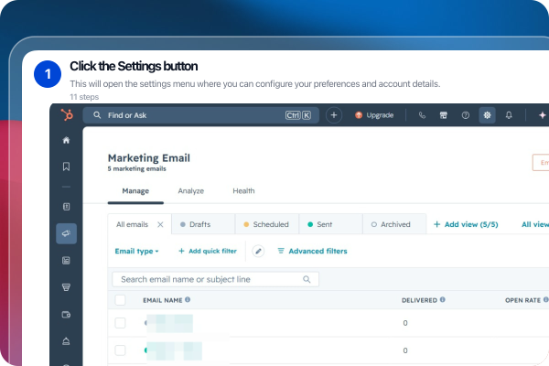Open the calling phone icon
This screenshot has width=549, height=366.
[422, 115]
